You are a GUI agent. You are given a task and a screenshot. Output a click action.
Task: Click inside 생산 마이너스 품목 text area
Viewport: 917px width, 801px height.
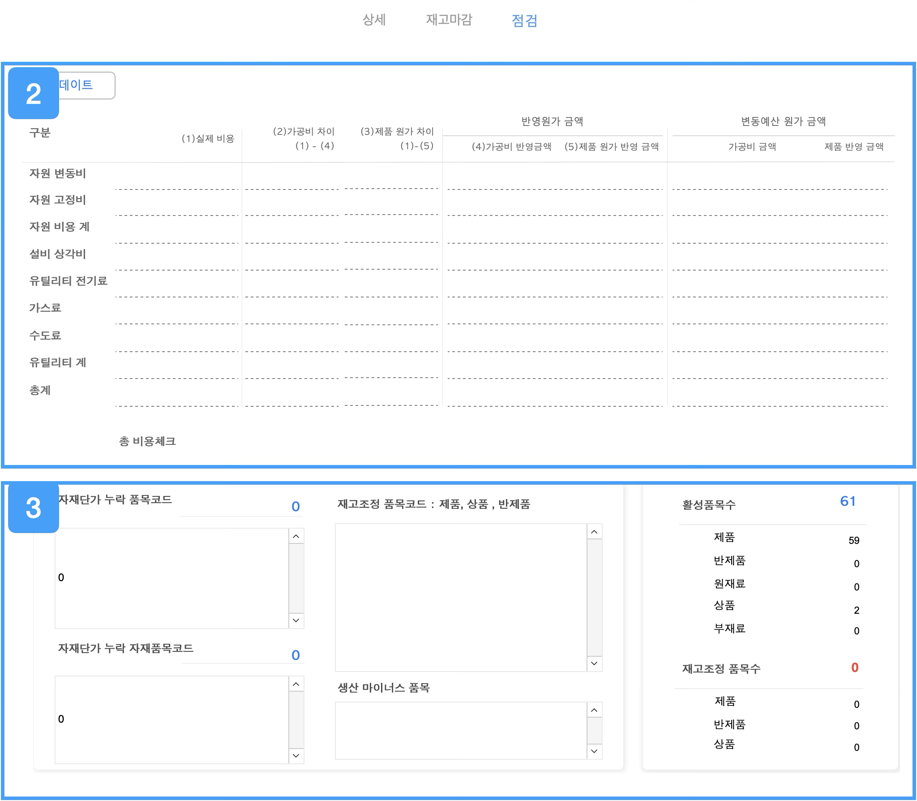461,730
